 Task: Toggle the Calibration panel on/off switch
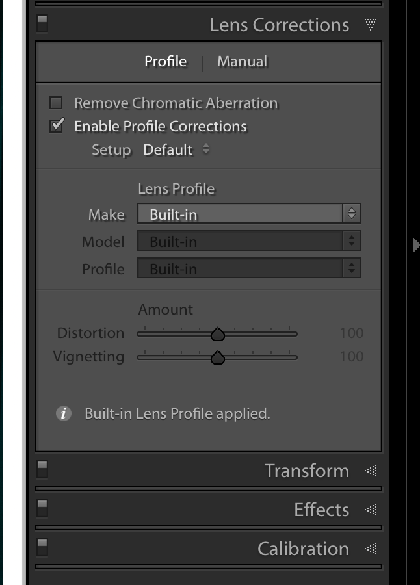pos(42,547)
